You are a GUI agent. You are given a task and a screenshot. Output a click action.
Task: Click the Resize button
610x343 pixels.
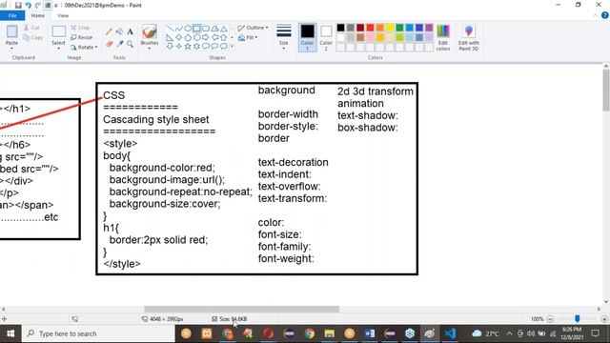82,37
